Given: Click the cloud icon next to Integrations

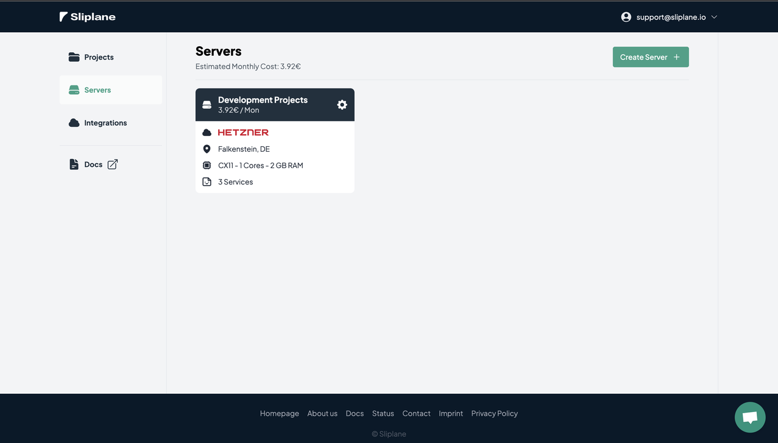Looking at the screenshot, I should [x=74, y=123].
